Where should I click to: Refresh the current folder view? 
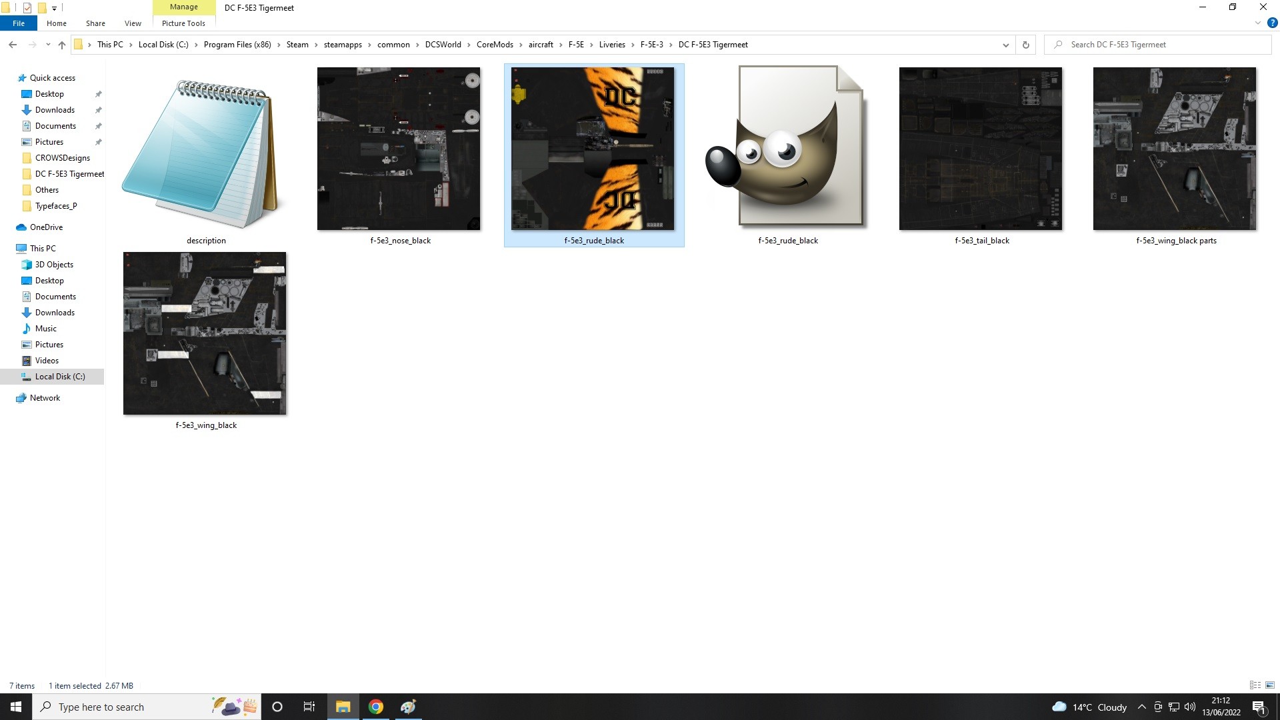pyautogui.click(x=1025, y=45)
